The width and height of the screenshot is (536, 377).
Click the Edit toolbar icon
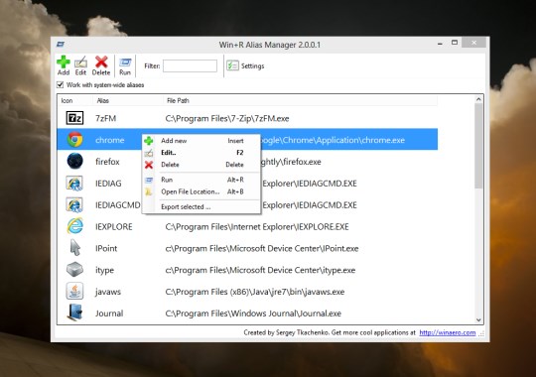pyautogui.click(x=80, y=63)
